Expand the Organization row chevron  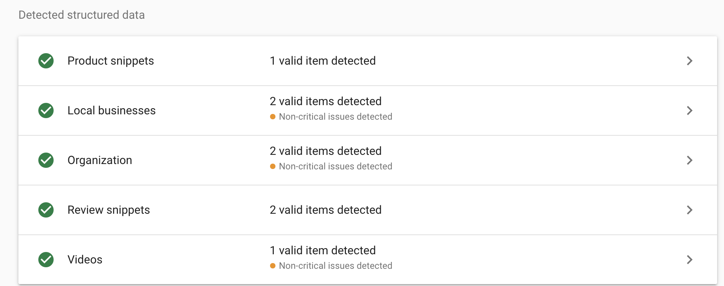pos(690,160)
